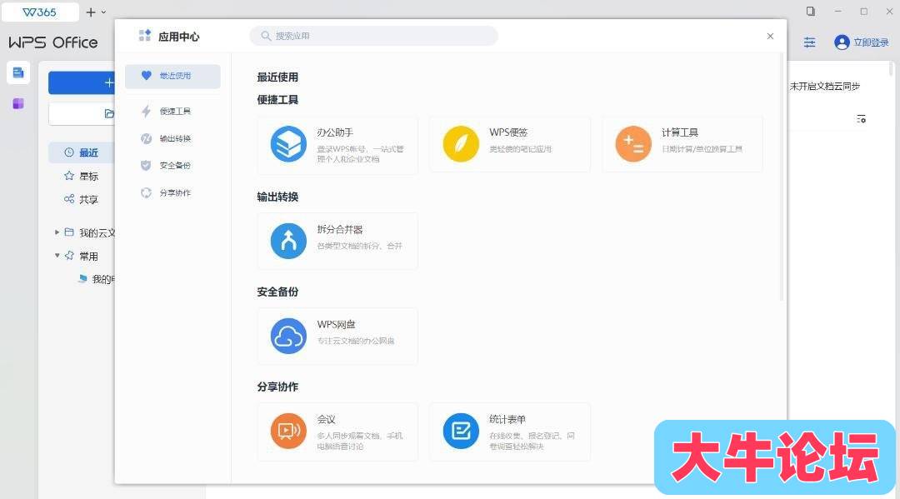Screen dimensions: 900x499
Task: Click the 应用中心 title icon
Action: pos(145,36)
